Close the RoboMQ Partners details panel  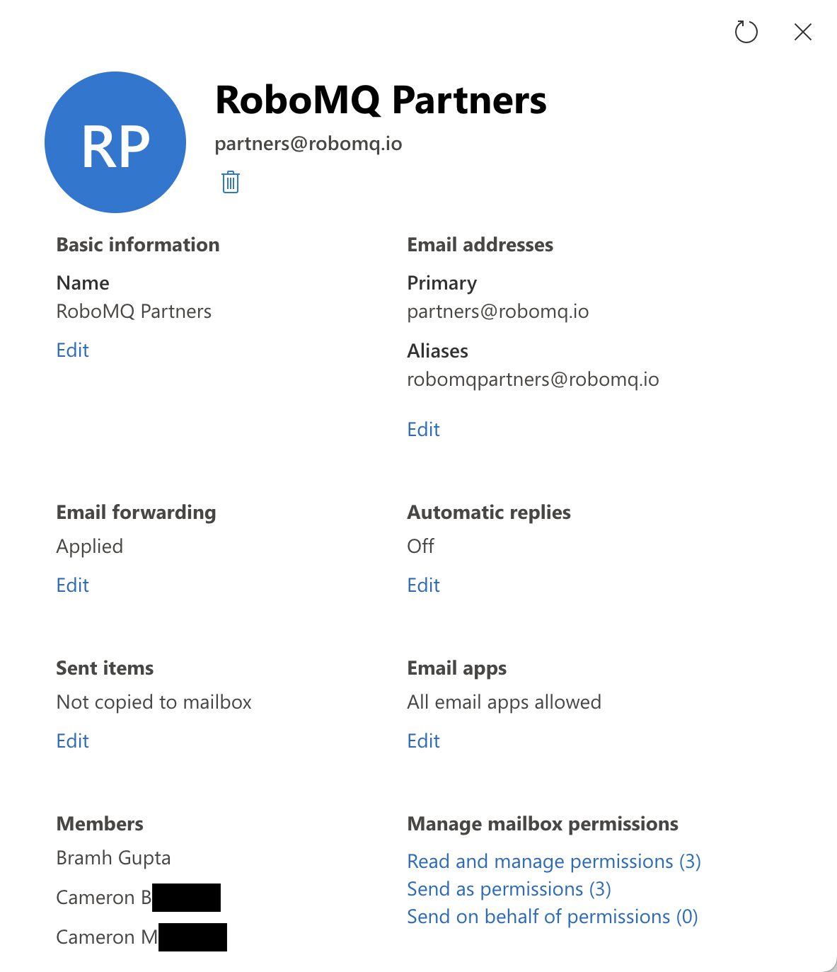point(802,32)
